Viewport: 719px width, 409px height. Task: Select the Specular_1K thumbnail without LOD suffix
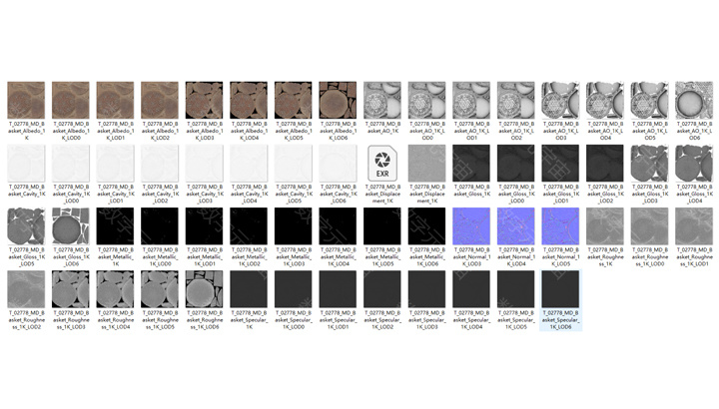click(x=249, y=289)
